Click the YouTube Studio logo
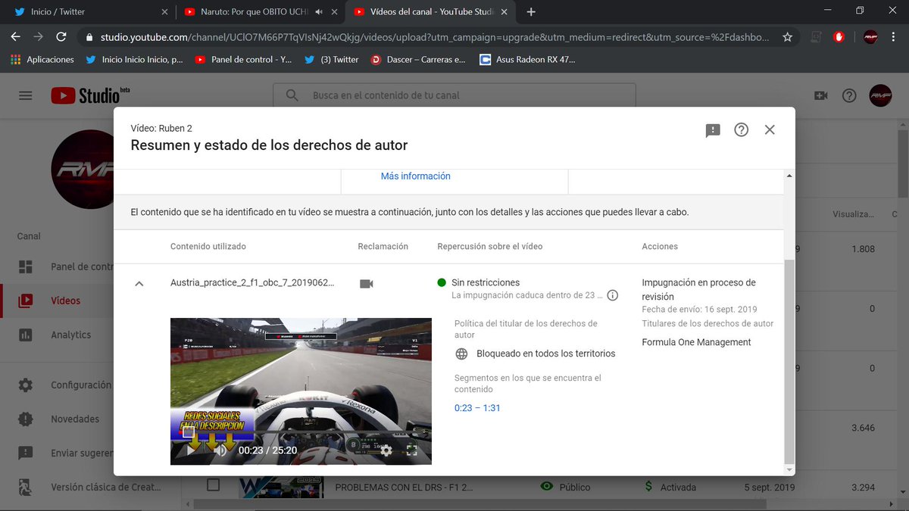The image size is (909, 511). 90,95
